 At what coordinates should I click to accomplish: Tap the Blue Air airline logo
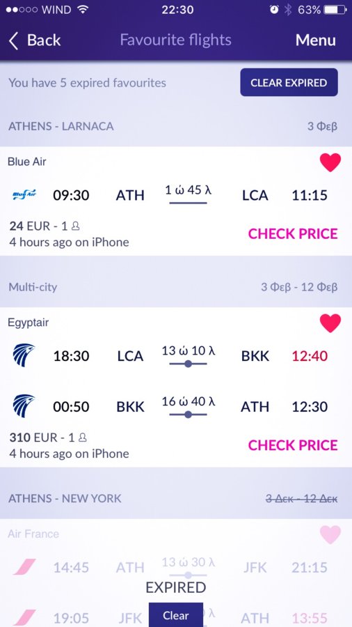[x=24, y=195]
